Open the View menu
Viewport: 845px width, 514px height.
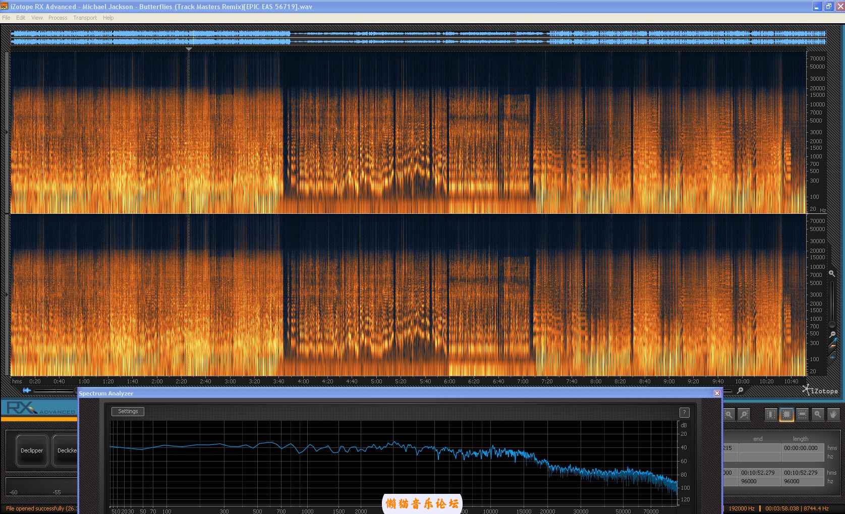tap(37, 18)
